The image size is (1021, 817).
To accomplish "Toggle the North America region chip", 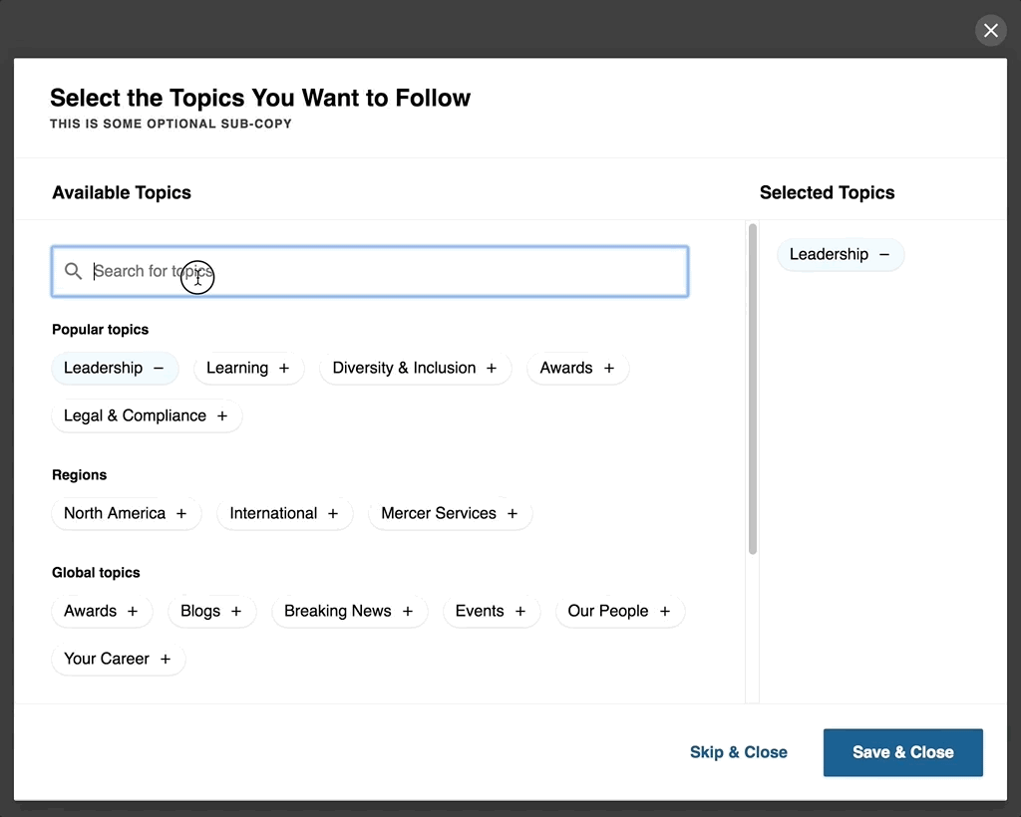I will click(x=126, y=514).
